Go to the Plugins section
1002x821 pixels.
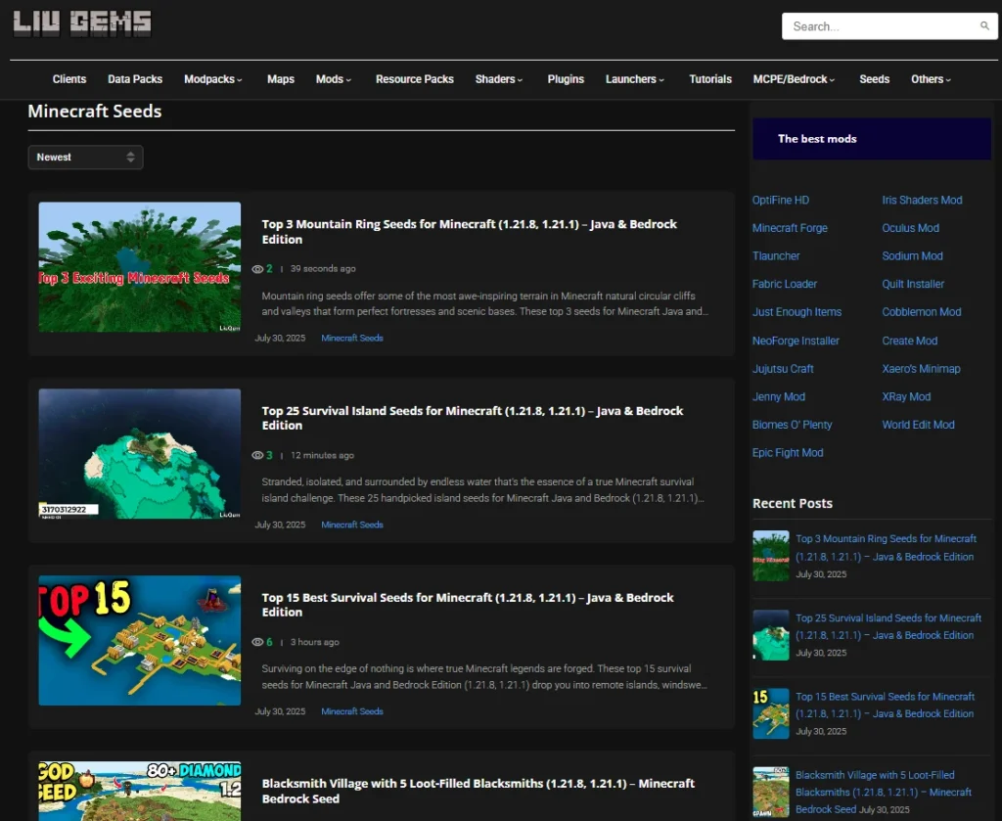566,79
